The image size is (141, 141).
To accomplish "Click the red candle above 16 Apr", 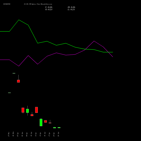I will click(x=45, y=121).
